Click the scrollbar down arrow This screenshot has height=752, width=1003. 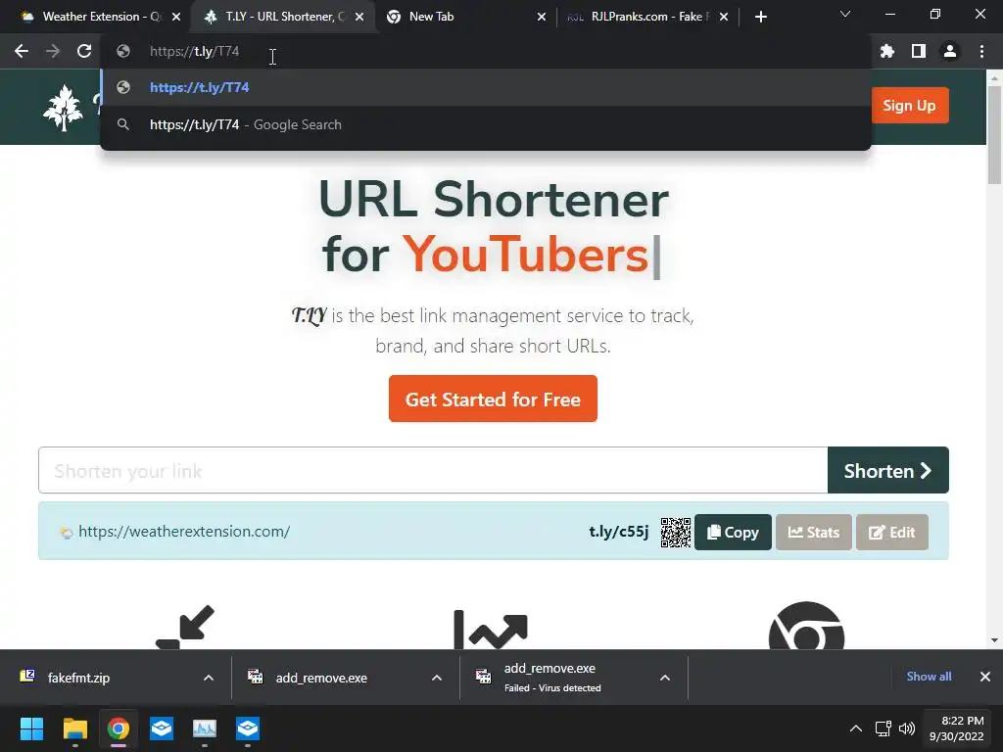994,640
